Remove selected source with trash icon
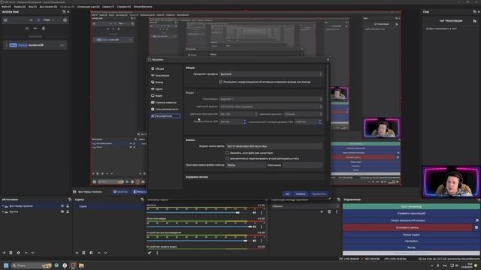The width and height of the screenshot is (481, 270). coord(11,253)
